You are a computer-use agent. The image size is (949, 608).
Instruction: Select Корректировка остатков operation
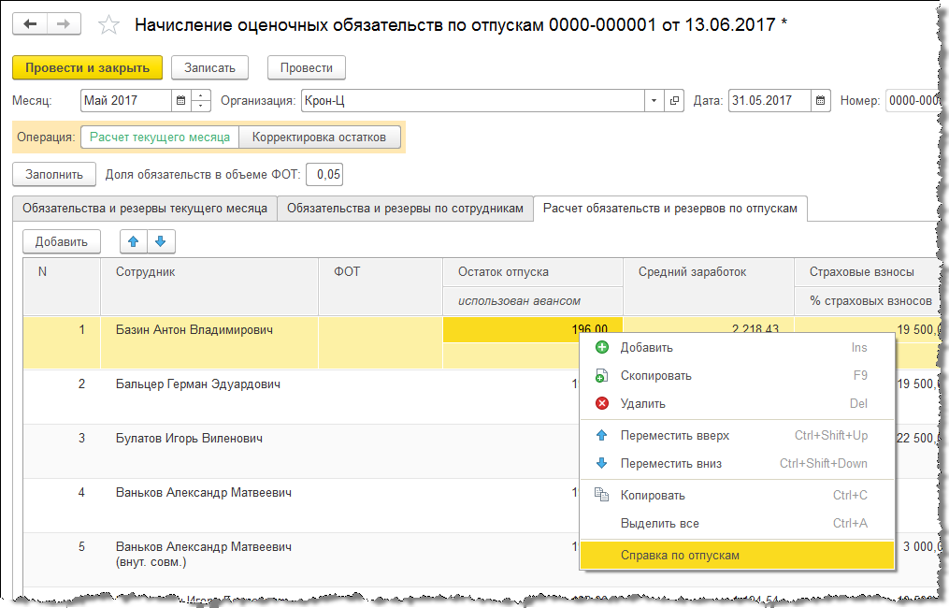click(319, 137)
